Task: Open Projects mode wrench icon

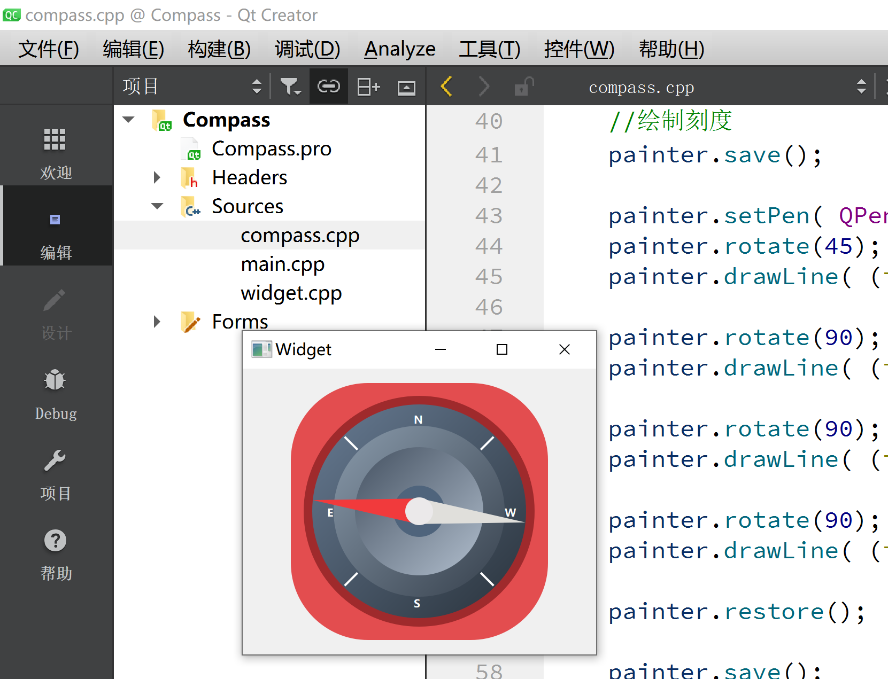Action: coord(55,460)
